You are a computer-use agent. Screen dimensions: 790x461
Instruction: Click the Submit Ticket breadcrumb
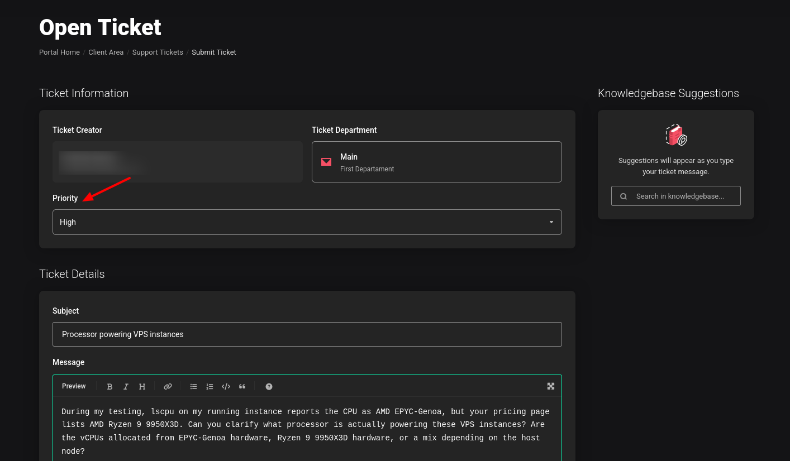click(214, 52)
